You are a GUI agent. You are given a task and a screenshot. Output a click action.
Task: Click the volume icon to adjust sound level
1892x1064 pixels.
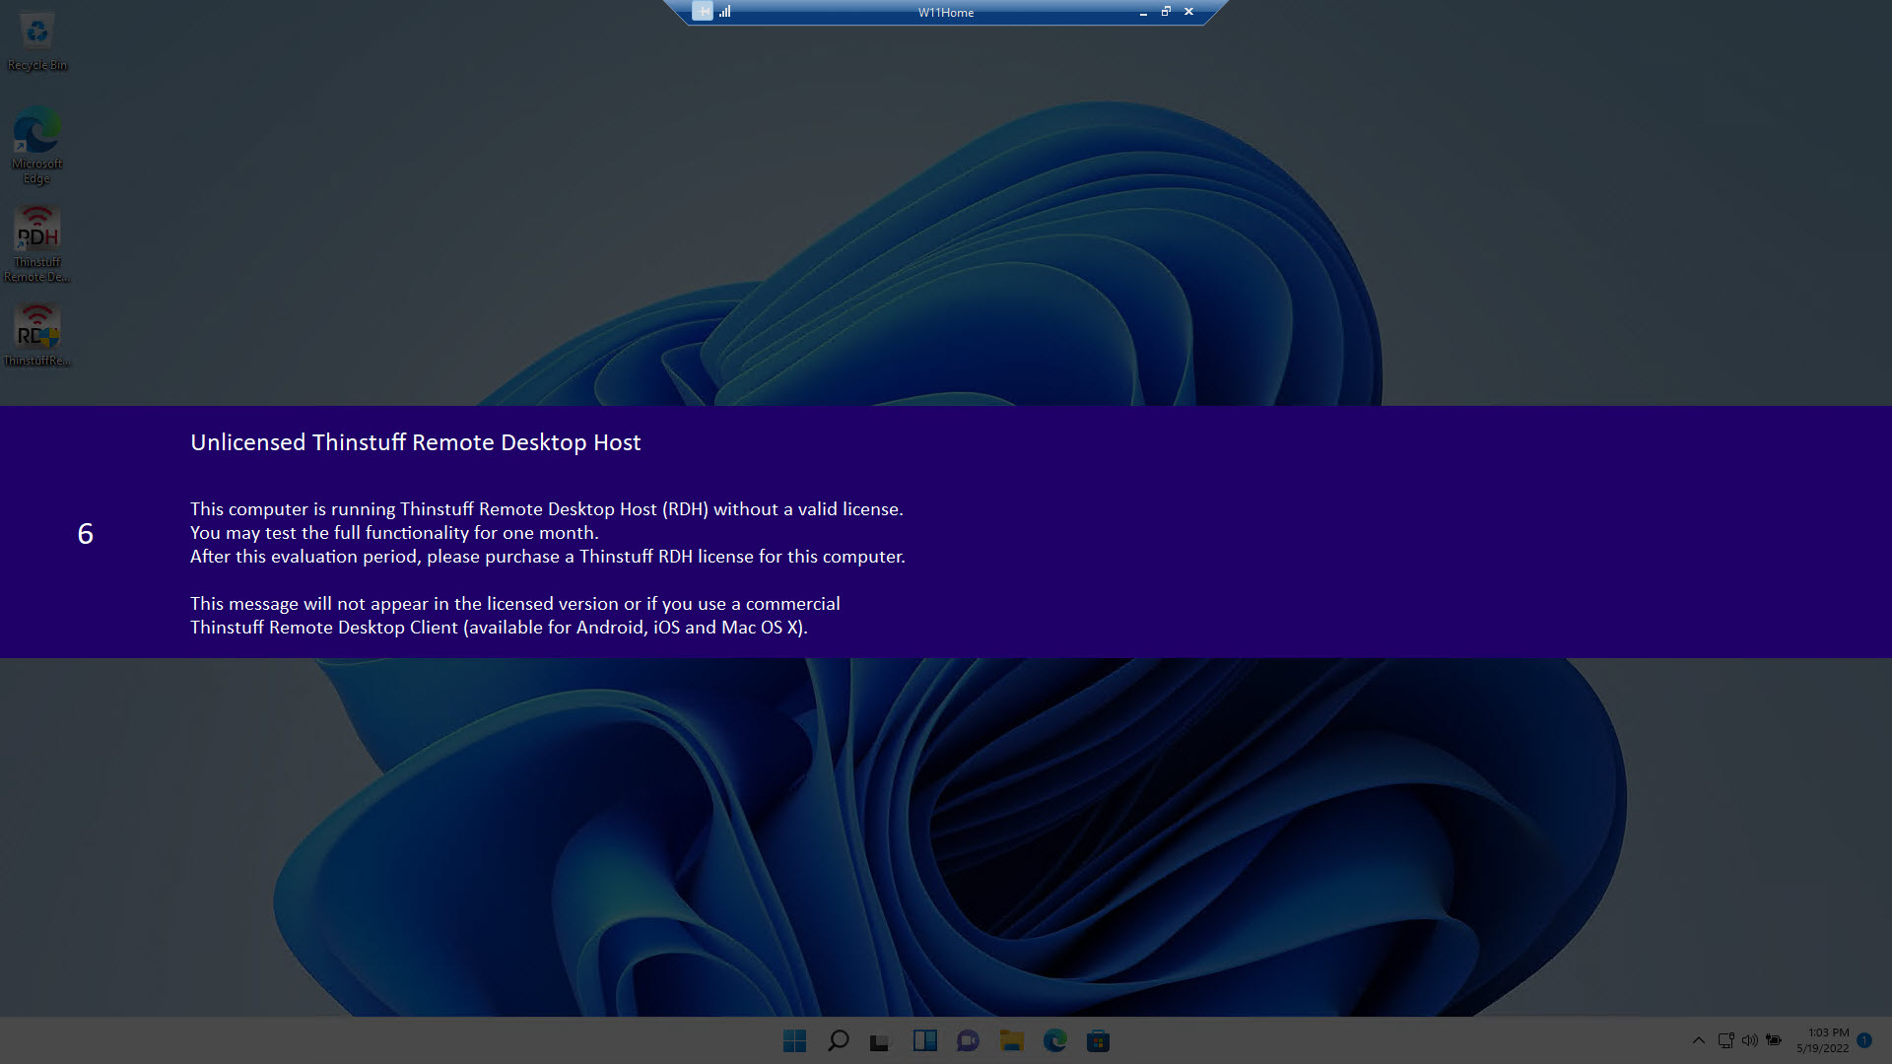point(1750,1039)
